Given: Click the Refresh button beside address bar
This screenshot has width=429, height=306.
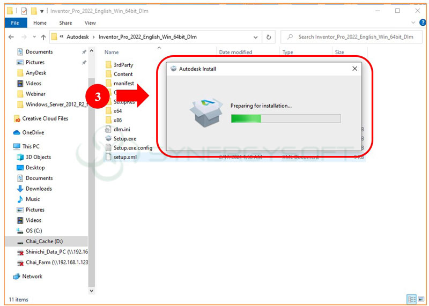Looking at the screenshot, I should point(269,37).
